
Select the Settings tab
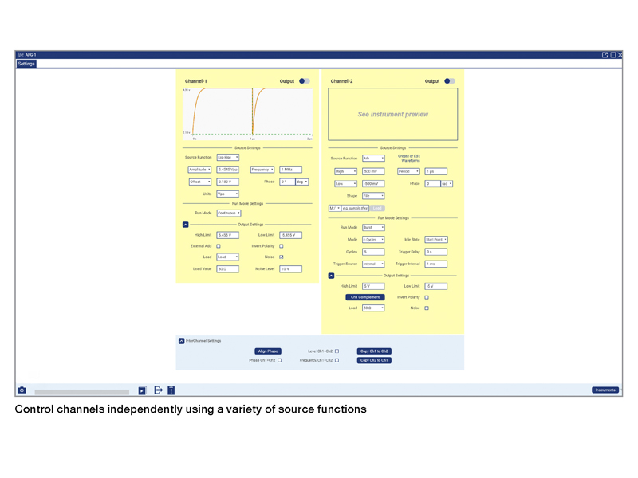[x=26, y=64]
